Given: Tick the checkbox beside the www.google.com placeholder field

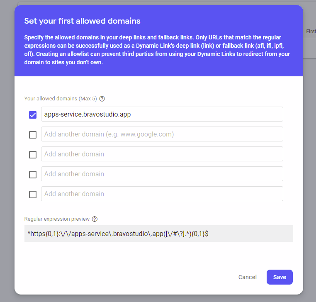Looking at the screenshot, I should click(33, 135).
